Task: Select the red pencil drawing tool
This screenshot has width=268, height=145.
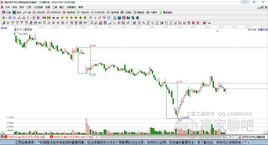Action: point(4,23)
